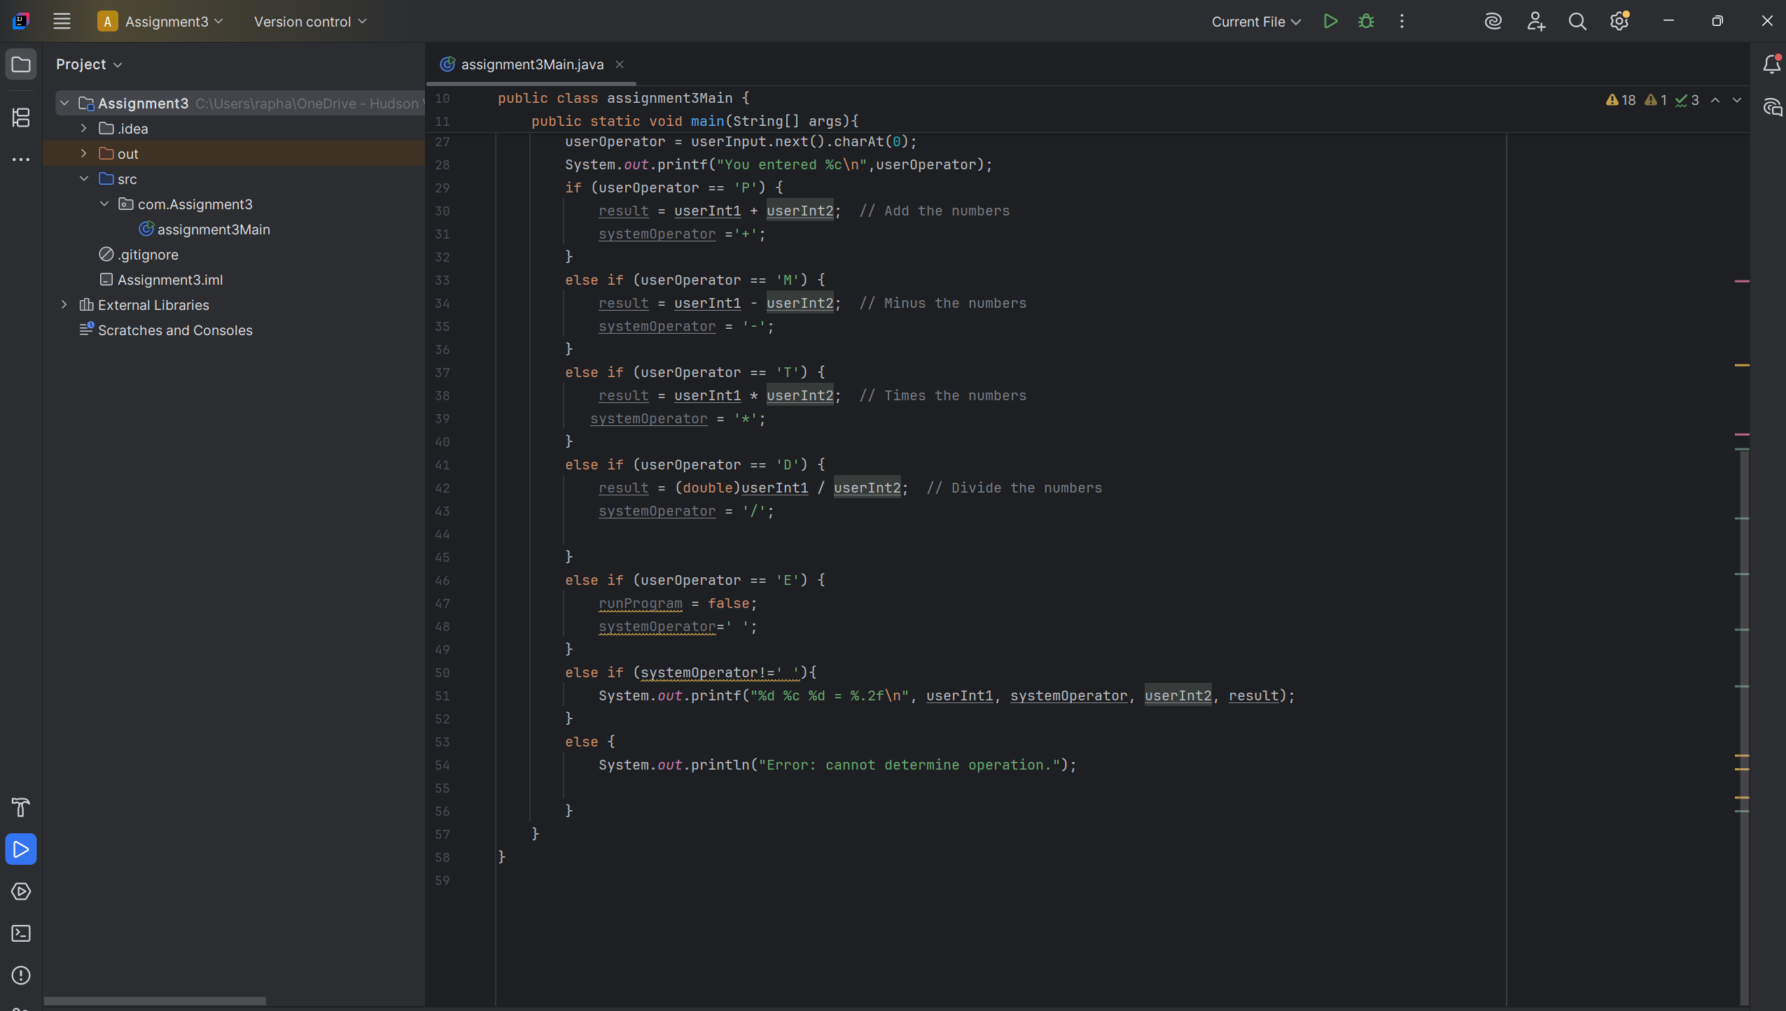1786x1011 pixels.
Task: Run the current file with the green play icon
Action: click(x=1330, y=22)
